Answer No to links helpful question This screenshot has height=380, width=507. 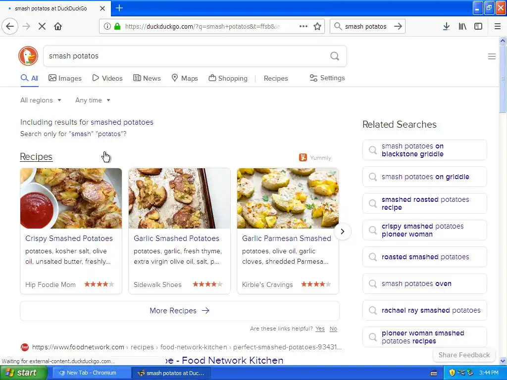(x=333, y=329)
